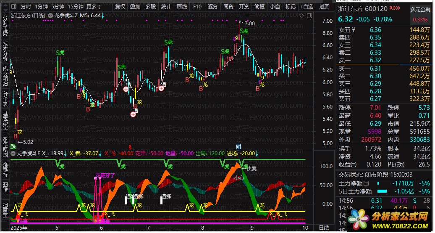Click the 5日主力净额 cyan bar

382,191
